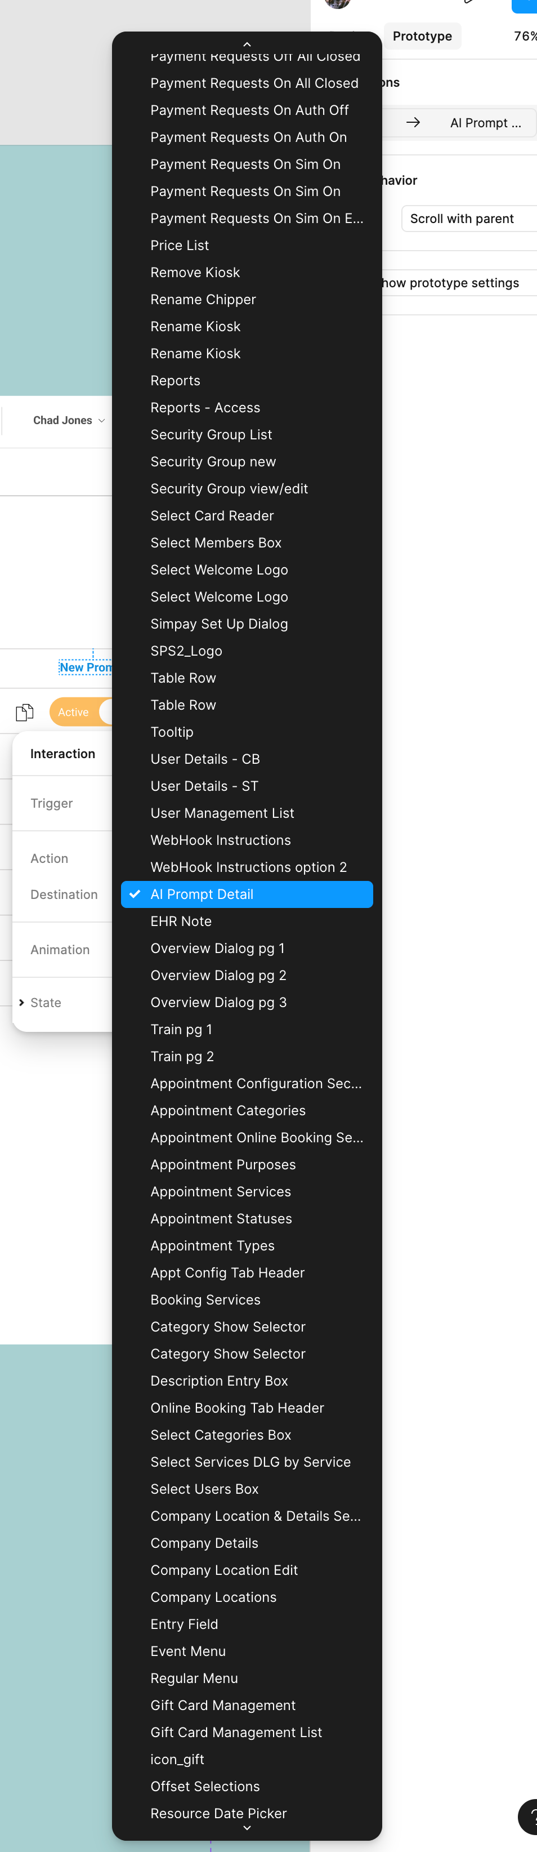Select Company Locations entry
537x1852 pixels.
pyautogui.click(x=247, y=1597)
